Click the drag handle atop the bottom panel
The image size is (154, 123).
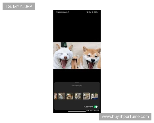(77, 83)
